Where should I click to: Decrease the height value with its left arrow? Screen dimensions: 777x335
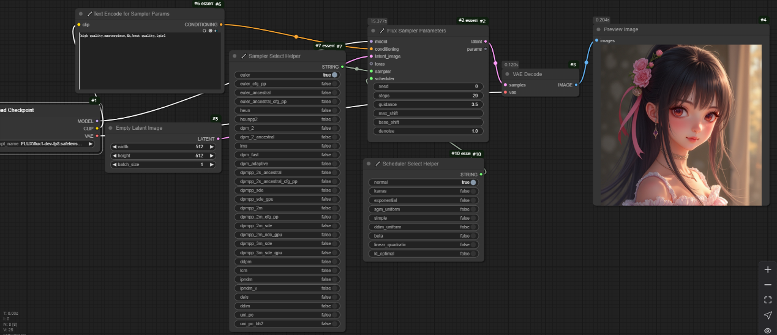tap(114, 156)
